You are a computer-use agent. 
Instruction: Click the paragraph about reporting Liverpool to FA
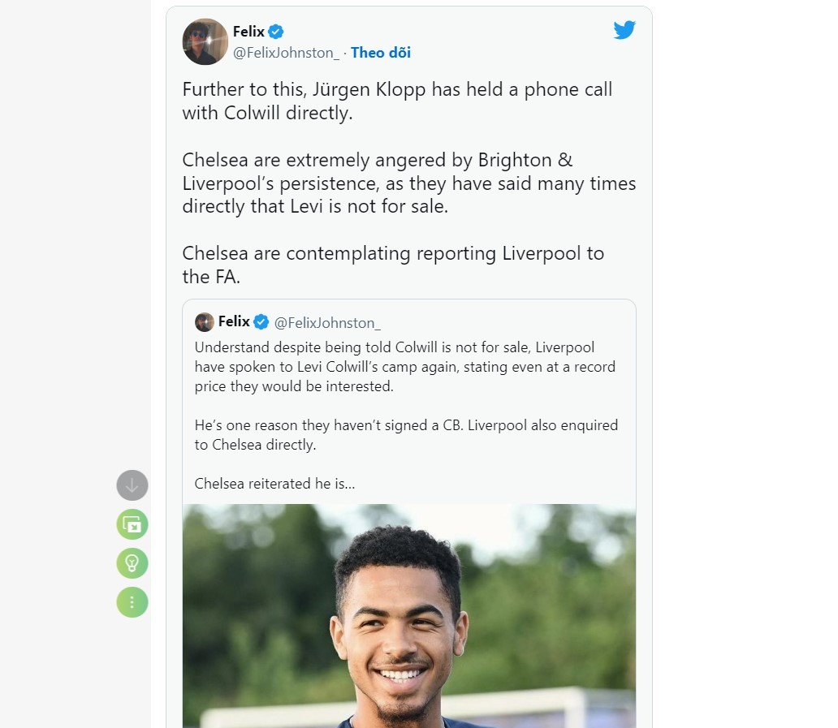[393, 265]
